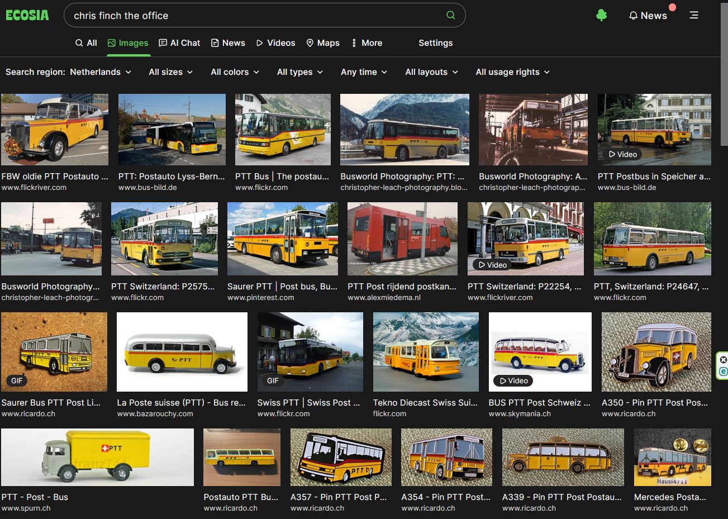Click the green e extension icon
This screenshot has height=519, width=728.
point(724,372)
